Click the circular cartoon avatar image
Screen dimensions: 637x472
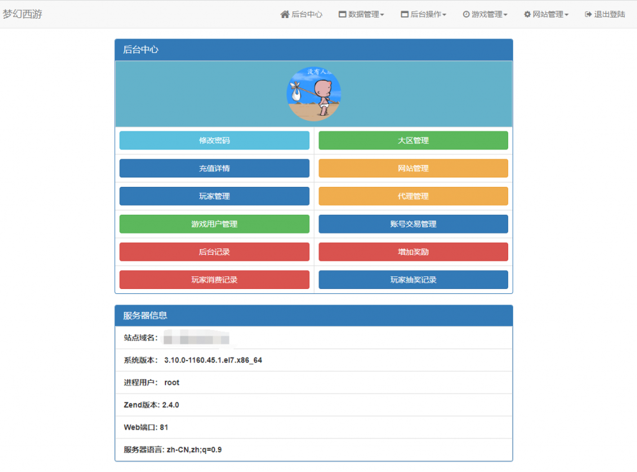point(314,94)
